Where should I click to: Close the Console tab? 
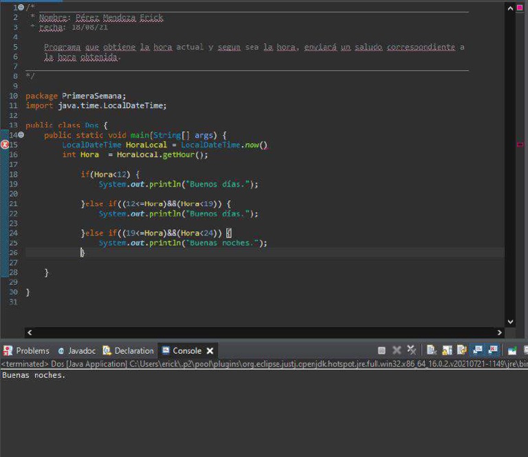210,350
